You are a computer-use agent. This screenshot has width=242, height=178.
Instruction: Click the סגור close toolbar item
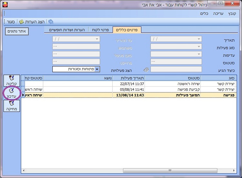(x=11, y=22)
